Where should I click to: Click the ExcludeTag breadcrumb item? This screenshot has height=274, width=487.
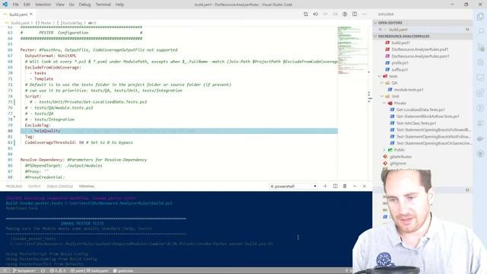(69, 23)
